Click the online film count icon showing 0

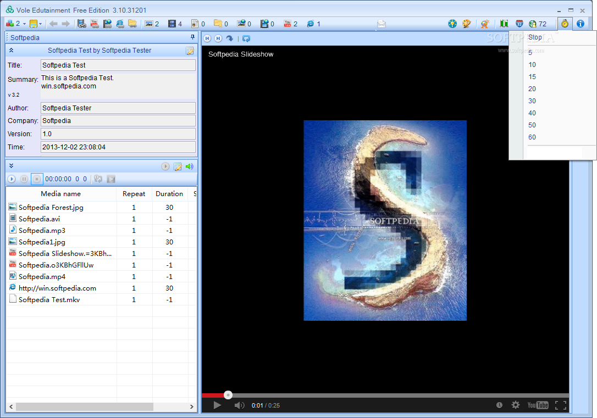click(x=264, y=24)
